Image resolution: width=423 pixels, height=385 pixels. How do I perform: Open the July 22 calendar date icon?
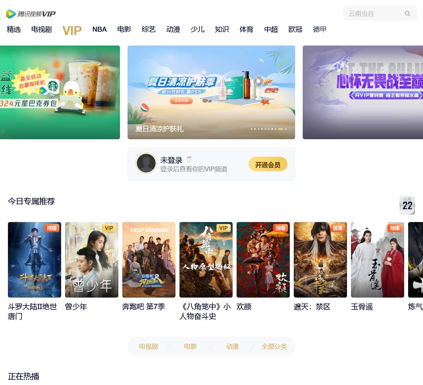coord(407,205)
